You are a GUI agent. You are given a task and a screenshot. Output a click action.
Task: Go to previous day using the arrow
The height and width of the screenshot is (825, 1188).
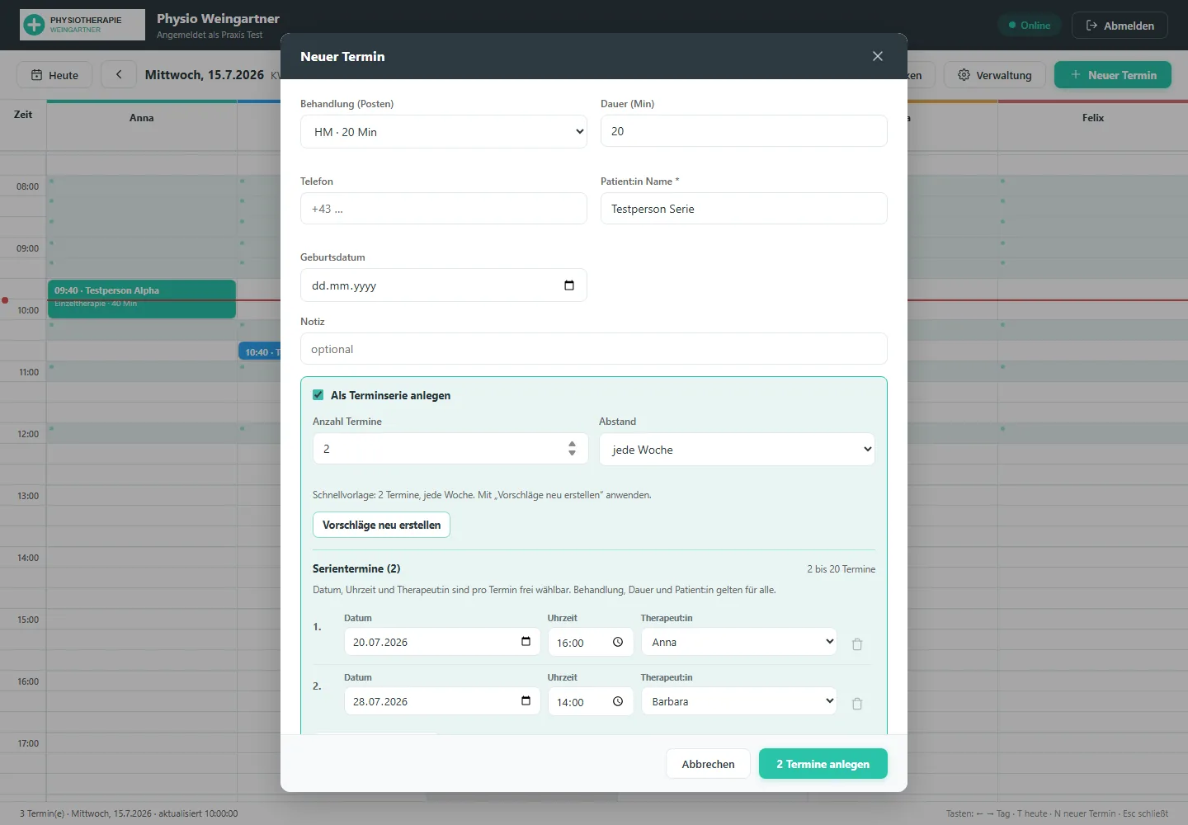[x=119, y=74]
